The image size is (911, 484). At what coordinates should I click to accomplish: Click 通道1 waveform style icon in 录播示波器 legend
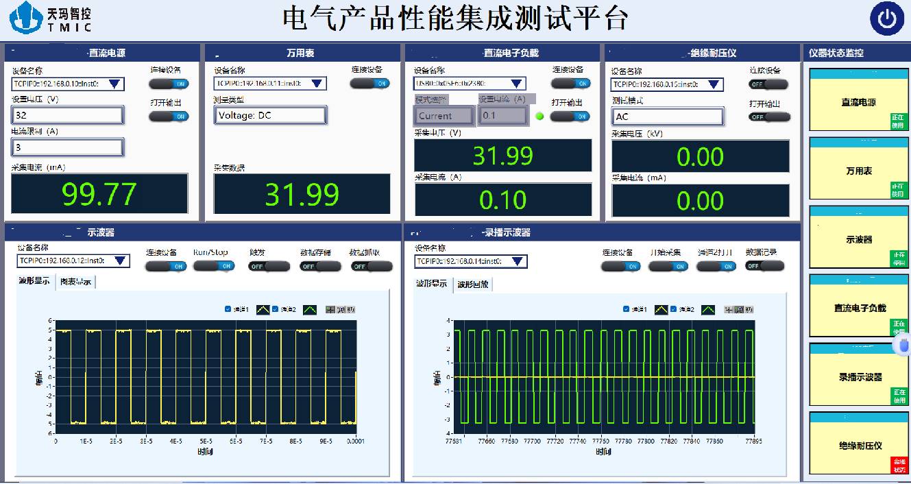(x=661, y=310)
